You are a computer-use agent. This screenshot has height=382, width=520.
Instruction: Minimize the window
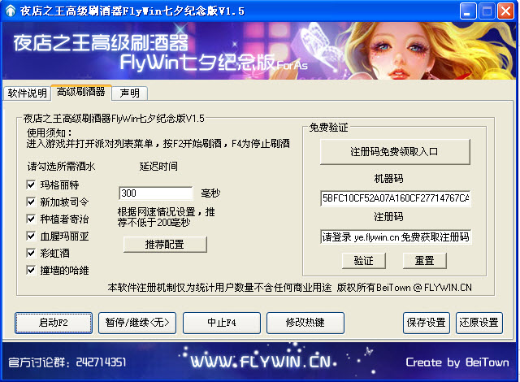(x=468, y=11)
